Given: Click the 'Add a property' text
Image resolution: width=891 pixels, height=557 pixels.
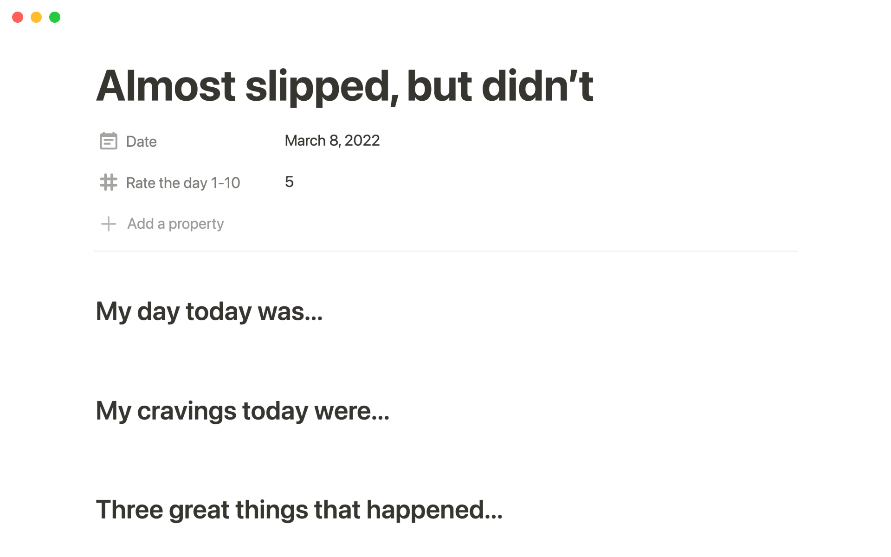Looking at the screenshot, I should (175, 224).
